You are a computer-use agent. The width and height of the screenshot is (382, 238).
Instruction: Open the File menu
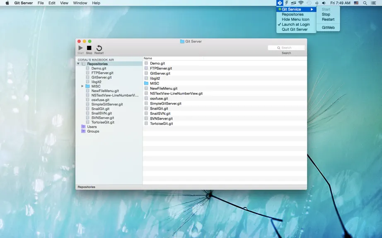(41, 3)
